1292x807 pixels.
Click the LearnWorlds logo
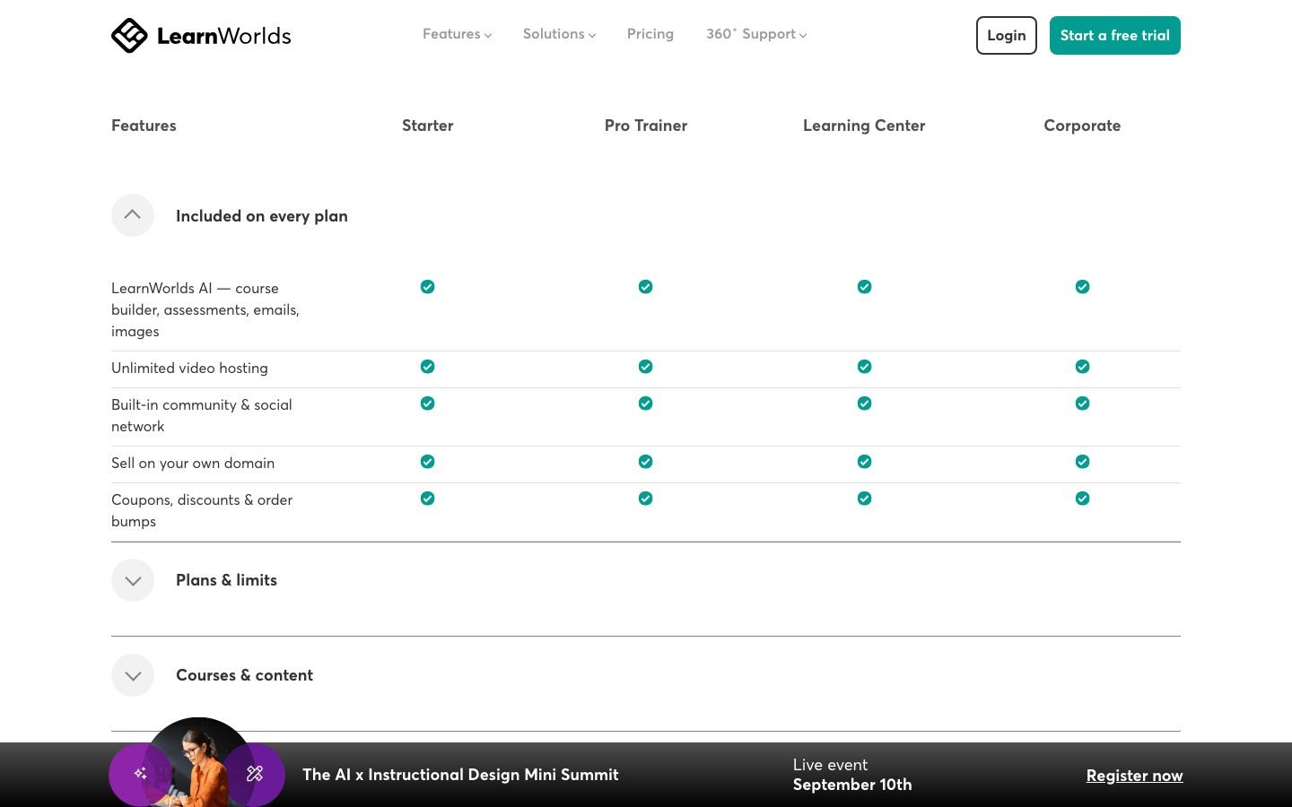(201, 36)
